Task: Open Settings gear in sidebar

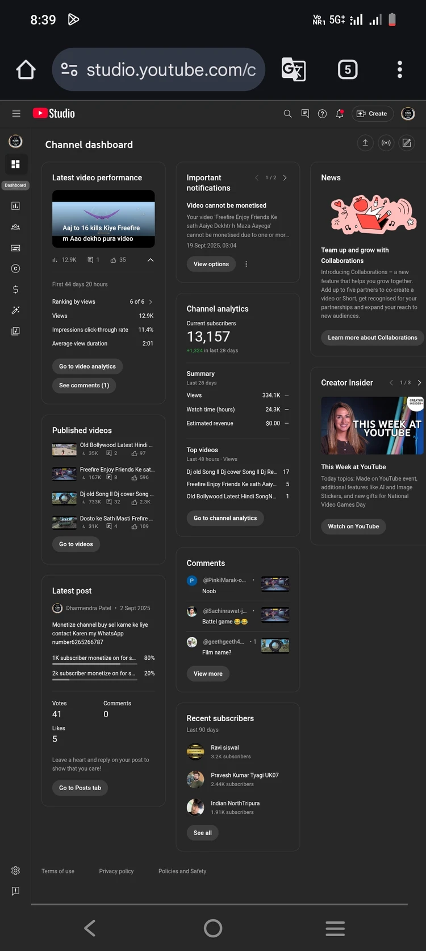Action: coord(15,870)
